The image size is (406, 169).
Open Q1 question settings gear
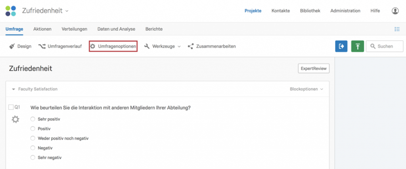point(15,119)
